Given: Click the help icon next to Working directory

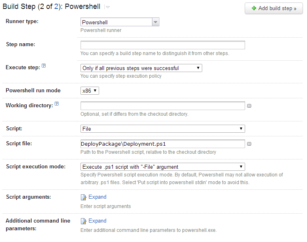Looking at the screenshot, I should pyautogui.click(x=57, y=104).
